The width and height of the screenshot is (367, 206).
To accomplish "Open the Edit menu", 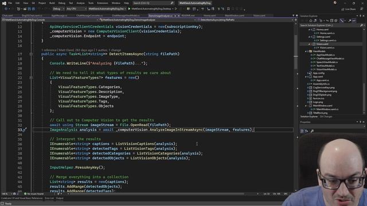I will coord(18,3).
